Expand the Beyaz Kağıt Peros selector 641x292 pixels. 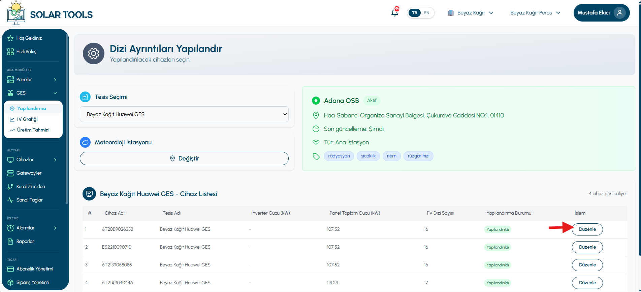coord(535,13)
